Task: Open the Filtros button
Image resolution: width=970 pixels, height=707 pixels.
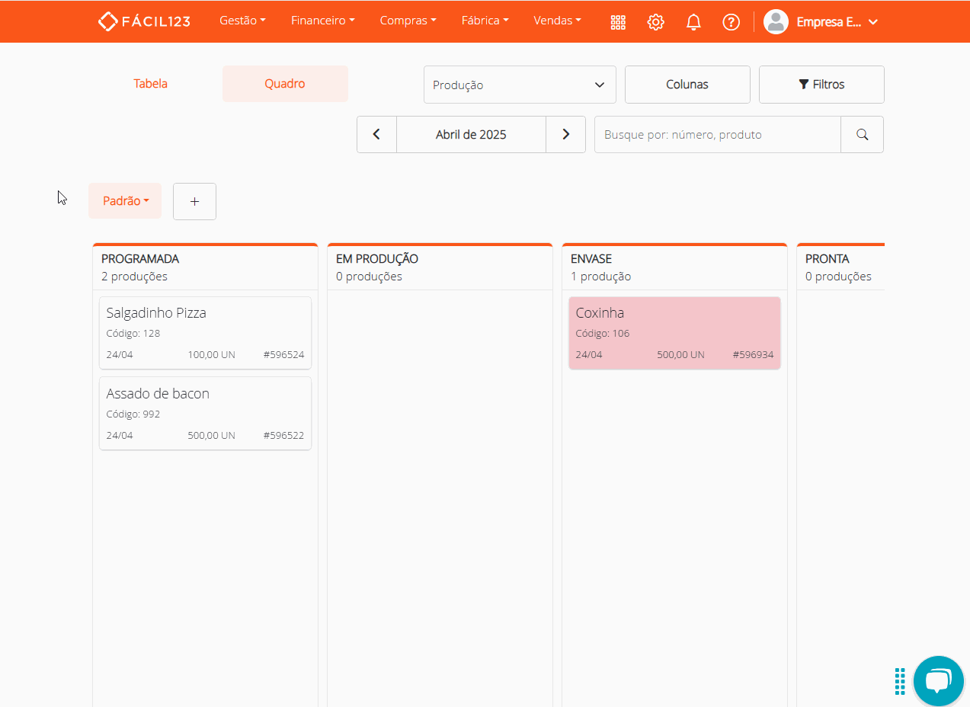Action: (821, 85)
